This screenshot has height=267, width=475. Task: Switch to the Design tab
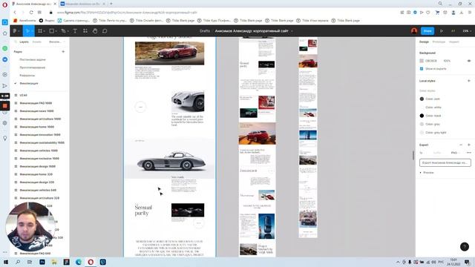click(424, 42)
